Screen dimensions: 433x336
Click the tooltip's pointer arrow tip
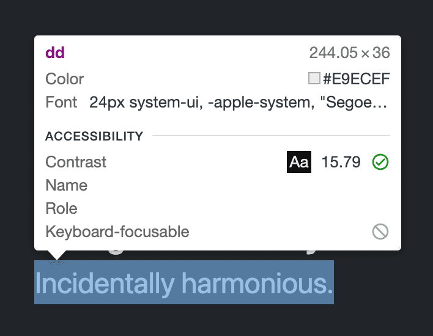tap(57, 258)
